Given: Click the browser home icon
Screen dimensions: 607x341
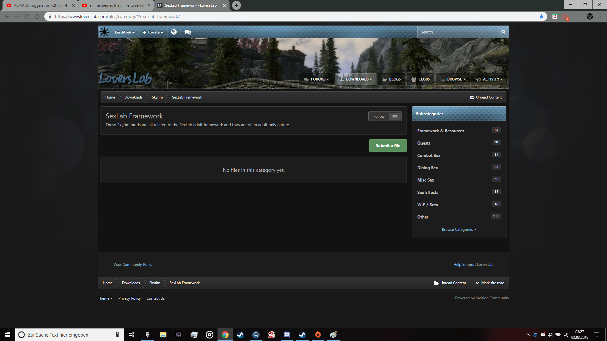Looking at the screenshot, I should [37, 16].
